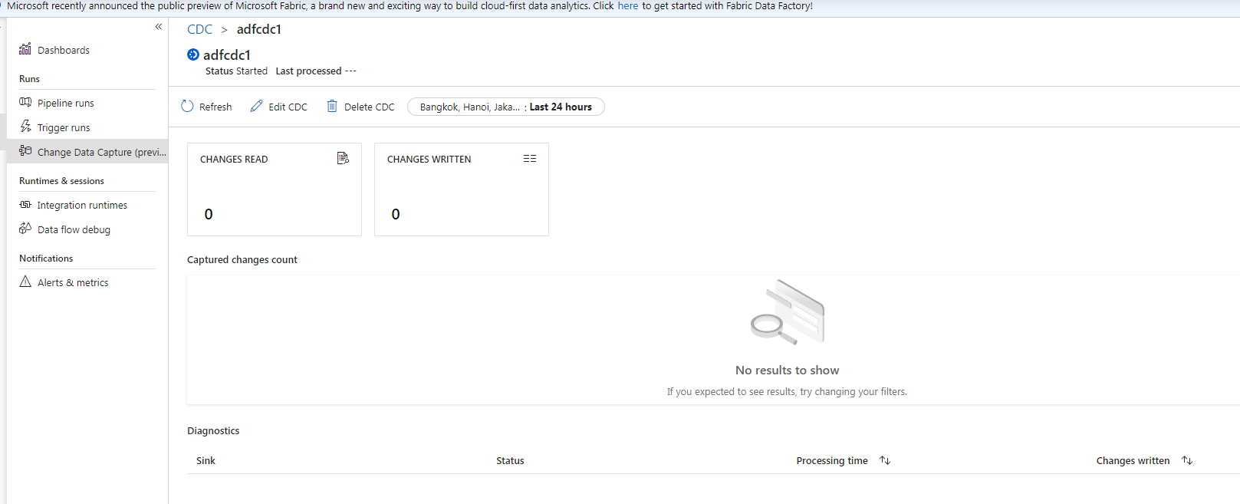
Task: Collapse the left sidebar with double chevron
Action: 159,27
